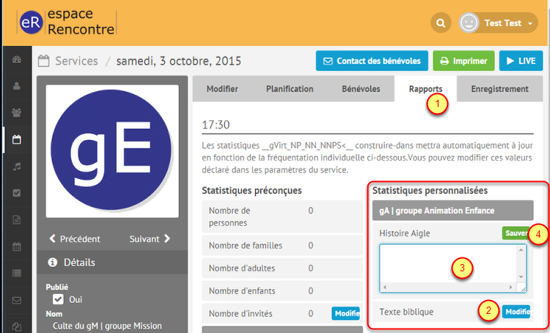Open the list lines icon in sidebar
The width and height of the screenshot is (550, 333).
(16, 273)
